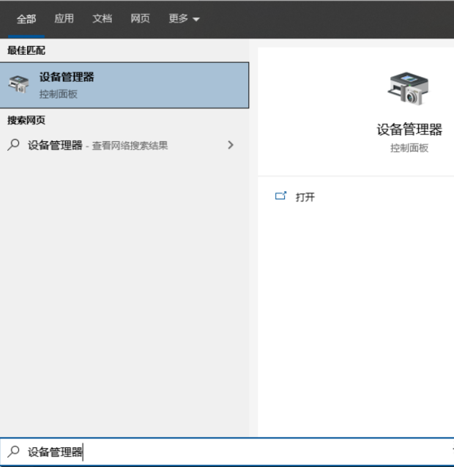Click the 搜索网页 heading text
The image size is (454, 467).
(x=26, y=120)
